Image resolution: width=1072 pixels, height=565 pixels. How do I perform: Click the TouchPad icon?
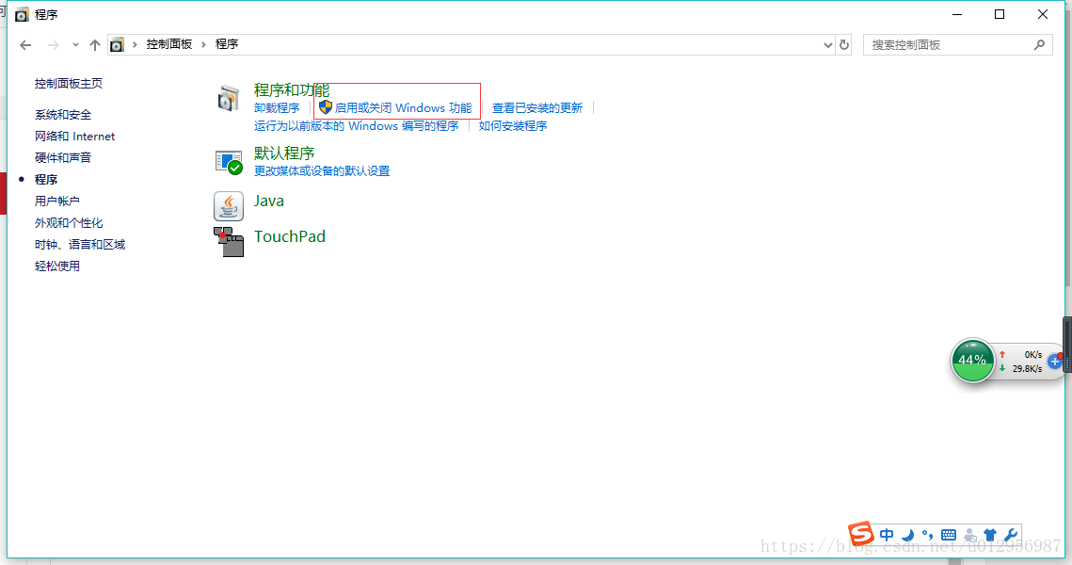point(229,242)
